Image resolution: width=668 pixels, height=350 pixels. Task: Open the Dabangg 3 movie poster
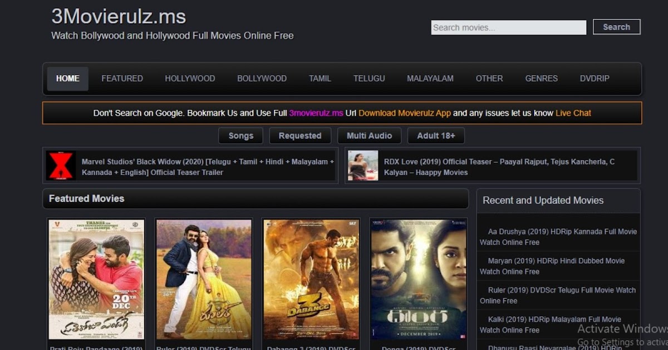[311, 279]
